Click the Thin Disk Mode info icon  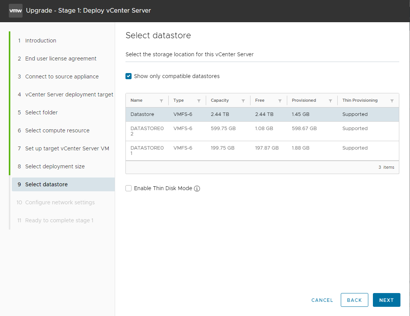[x=197, y=188]
